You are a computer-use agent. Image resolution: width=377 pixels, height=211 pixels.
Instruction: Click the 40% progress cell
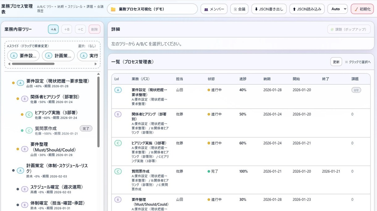point(243,90)
